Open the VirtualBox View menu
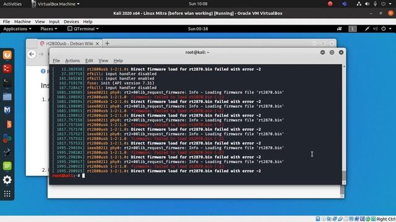This screenshot has height=222, width=396. 40,22
